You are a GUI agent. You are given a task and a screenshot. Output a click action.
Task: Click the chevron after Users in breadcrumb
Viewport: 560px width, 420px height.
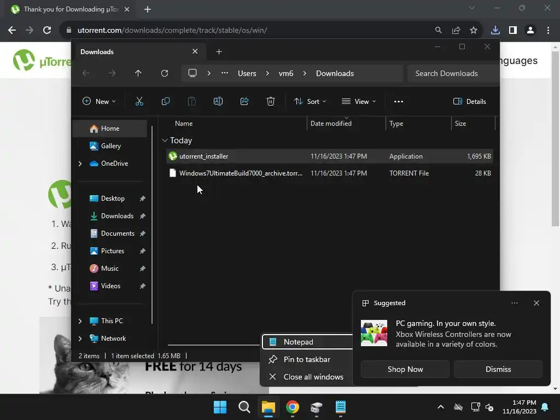267,73
